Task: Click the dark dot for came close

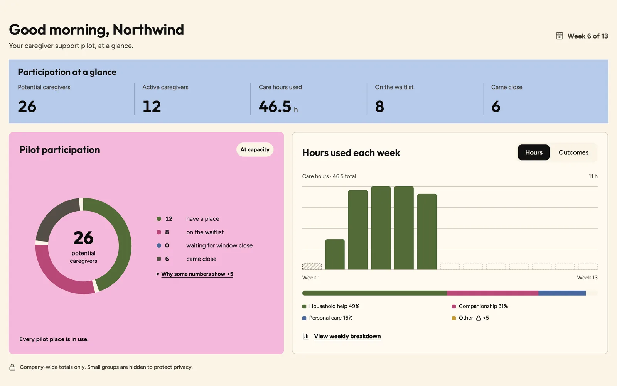Action: (159, 259)
